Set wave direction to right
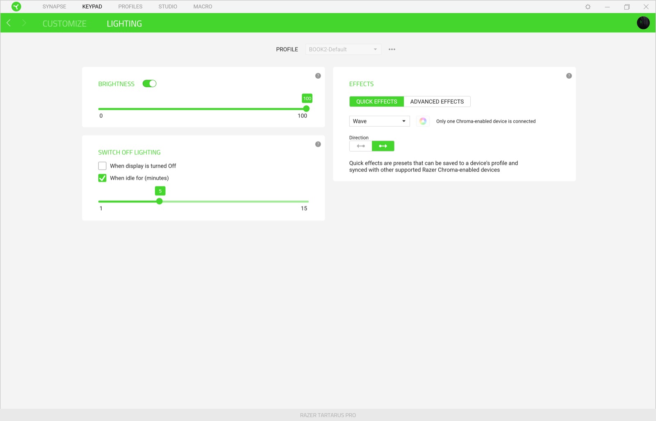The height and width of the screenshot is (421, 656). [383, 146]
